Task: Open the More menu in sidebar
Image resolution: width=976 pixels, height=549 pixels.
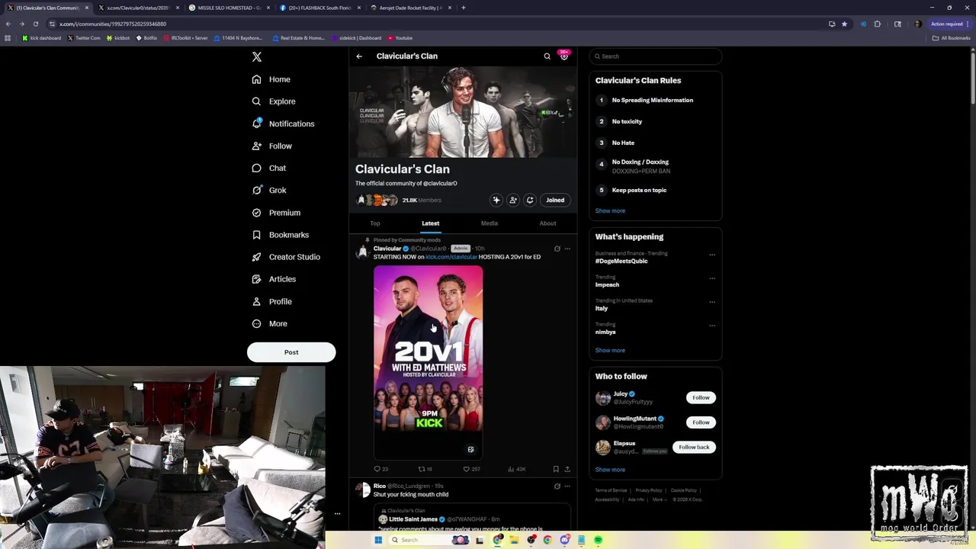Action: coord(270,323)
